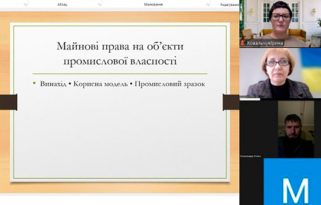Click Корисна модель in the bullet line
The image size is (321, 205).
pyautogui.click(x=100, y=84)
